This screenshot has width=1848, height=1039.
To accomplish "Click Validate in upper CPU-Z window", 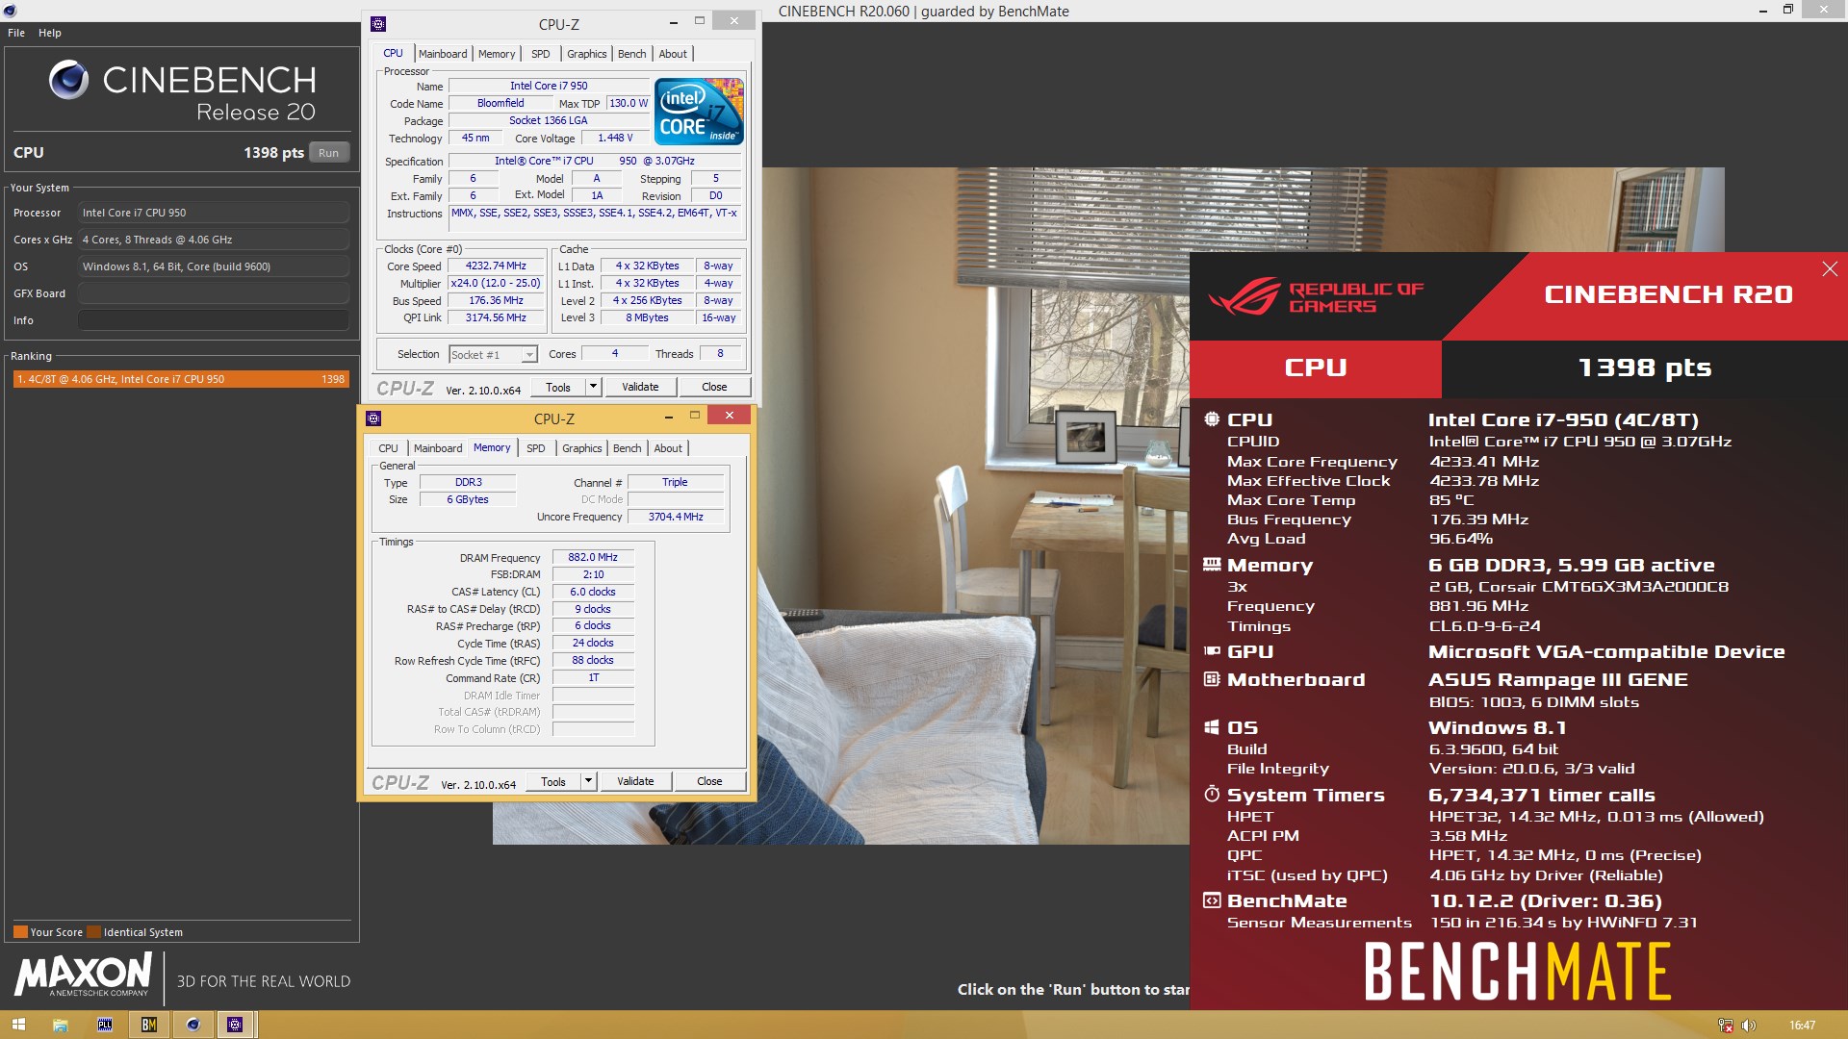I will click(x=640, y=387).
